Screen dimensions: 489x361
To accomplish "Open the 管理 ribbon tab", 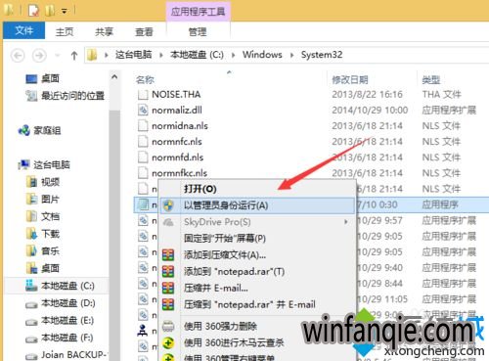I will click(x=198, y=31).
